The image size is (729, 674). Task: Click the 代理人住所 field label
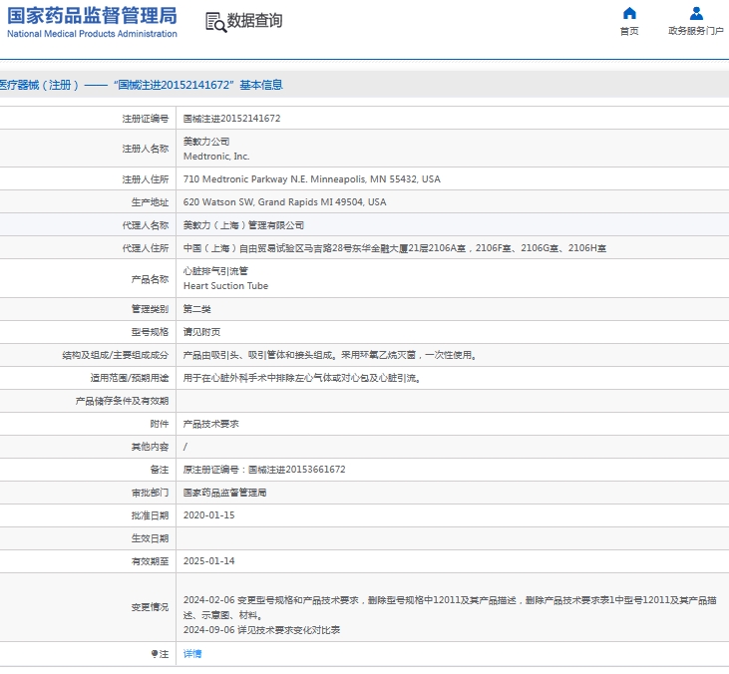coord(145,248)
